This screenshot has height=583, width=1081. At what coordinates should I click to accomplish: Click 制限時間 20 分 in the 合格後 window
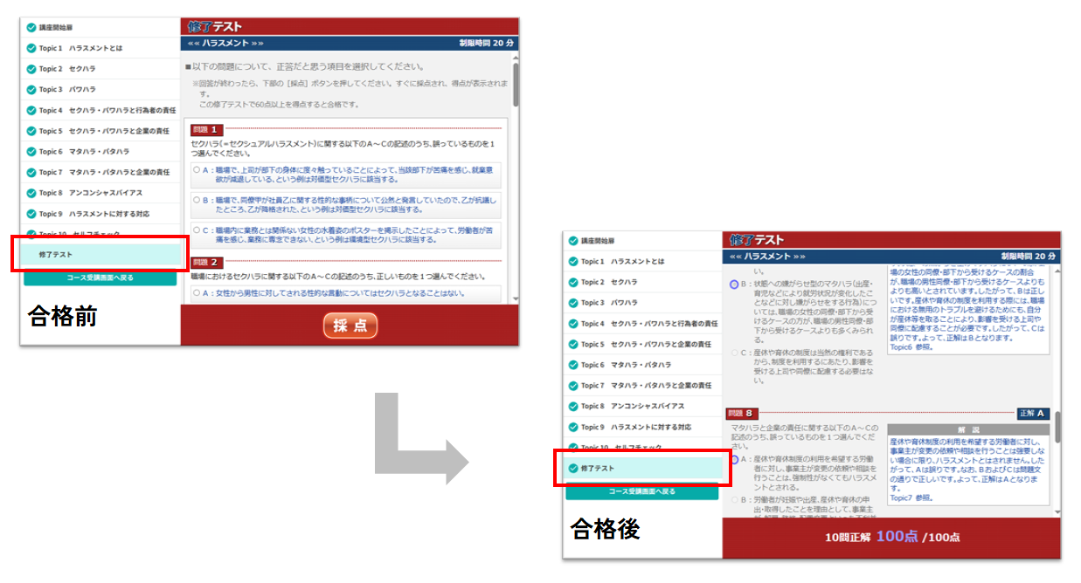click(x=1029, y=257)
